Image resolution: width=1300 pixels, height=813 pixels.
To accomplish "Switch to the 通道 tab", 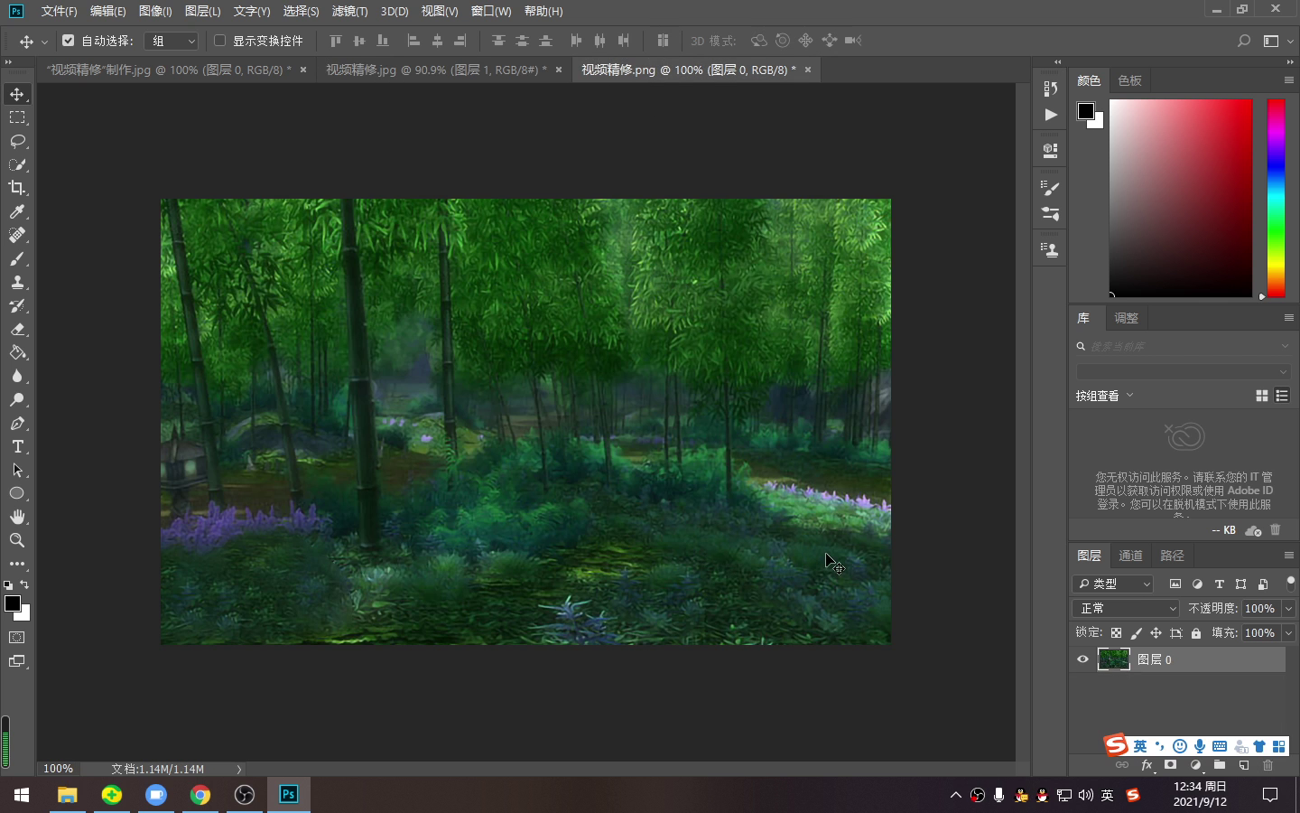I will [x=1130, y=556].
